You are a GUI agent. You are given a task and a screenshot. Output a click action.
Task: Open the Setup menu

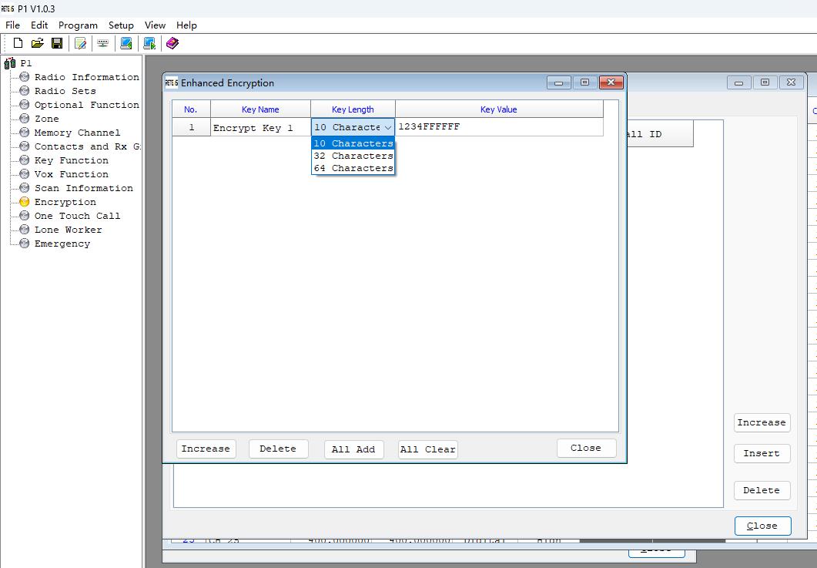pyautogui.click(x=121, y=25)
